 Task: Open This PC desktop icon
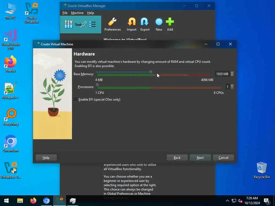click(x=10, y=11)
